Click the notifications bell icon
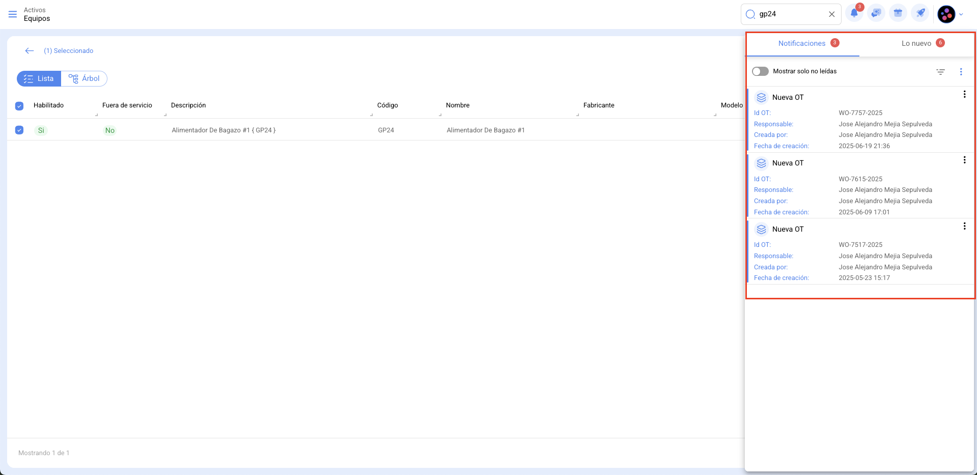This screenshot has width=977, height=475. point(854,14)
